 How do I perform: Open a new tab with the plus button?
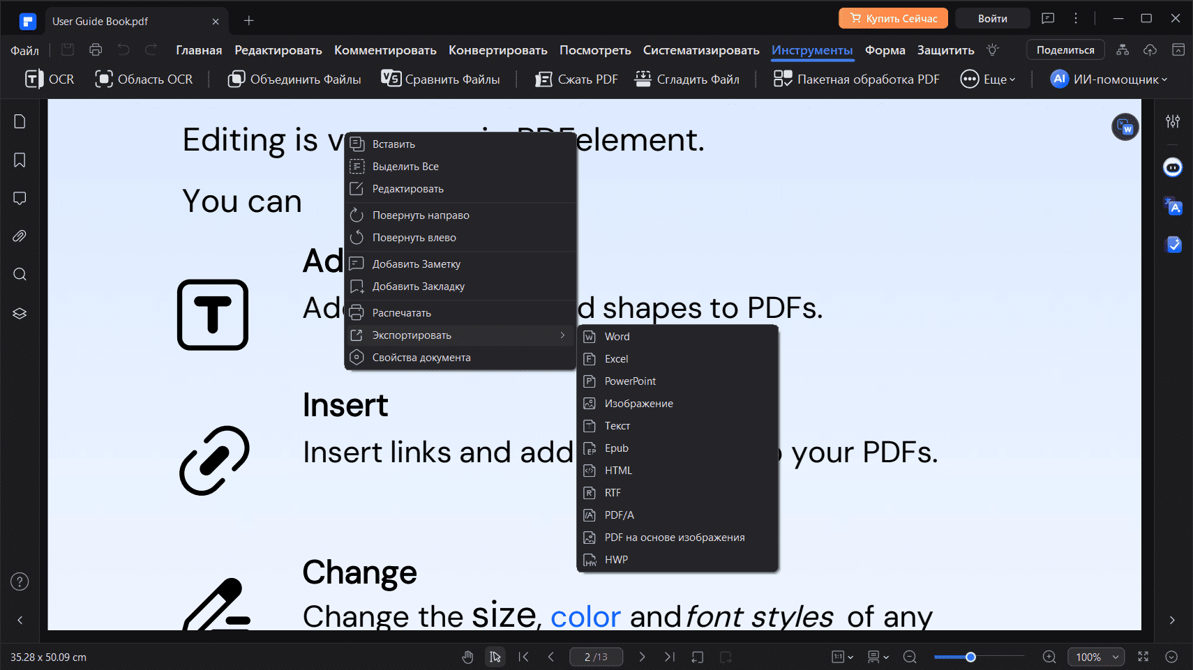point(248,21)
